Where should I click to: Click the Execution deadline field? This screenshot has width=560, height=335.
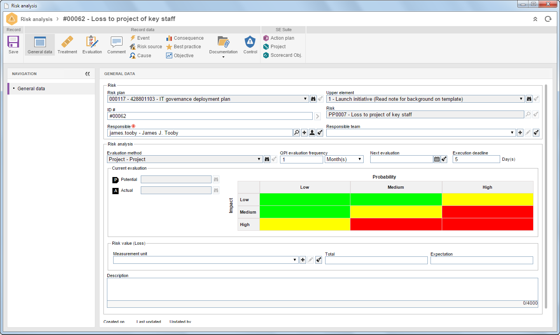tap(476, 159)
